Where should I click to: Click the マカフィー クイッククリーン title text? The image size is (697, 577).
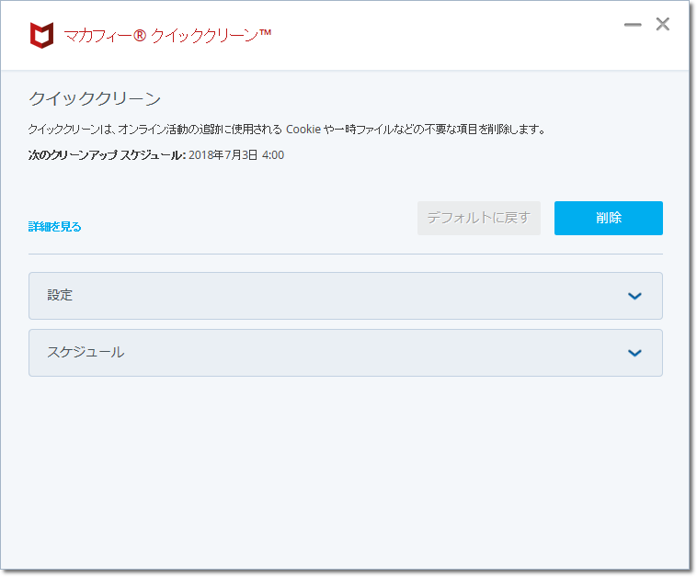point(167,35)
